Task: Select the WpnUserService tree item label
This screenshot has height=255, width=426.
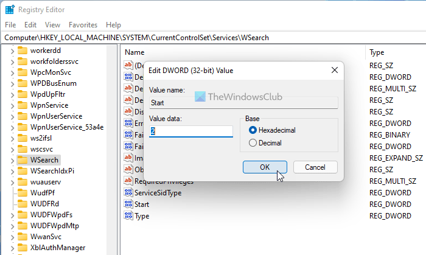Action: click(x=56, y=116)
